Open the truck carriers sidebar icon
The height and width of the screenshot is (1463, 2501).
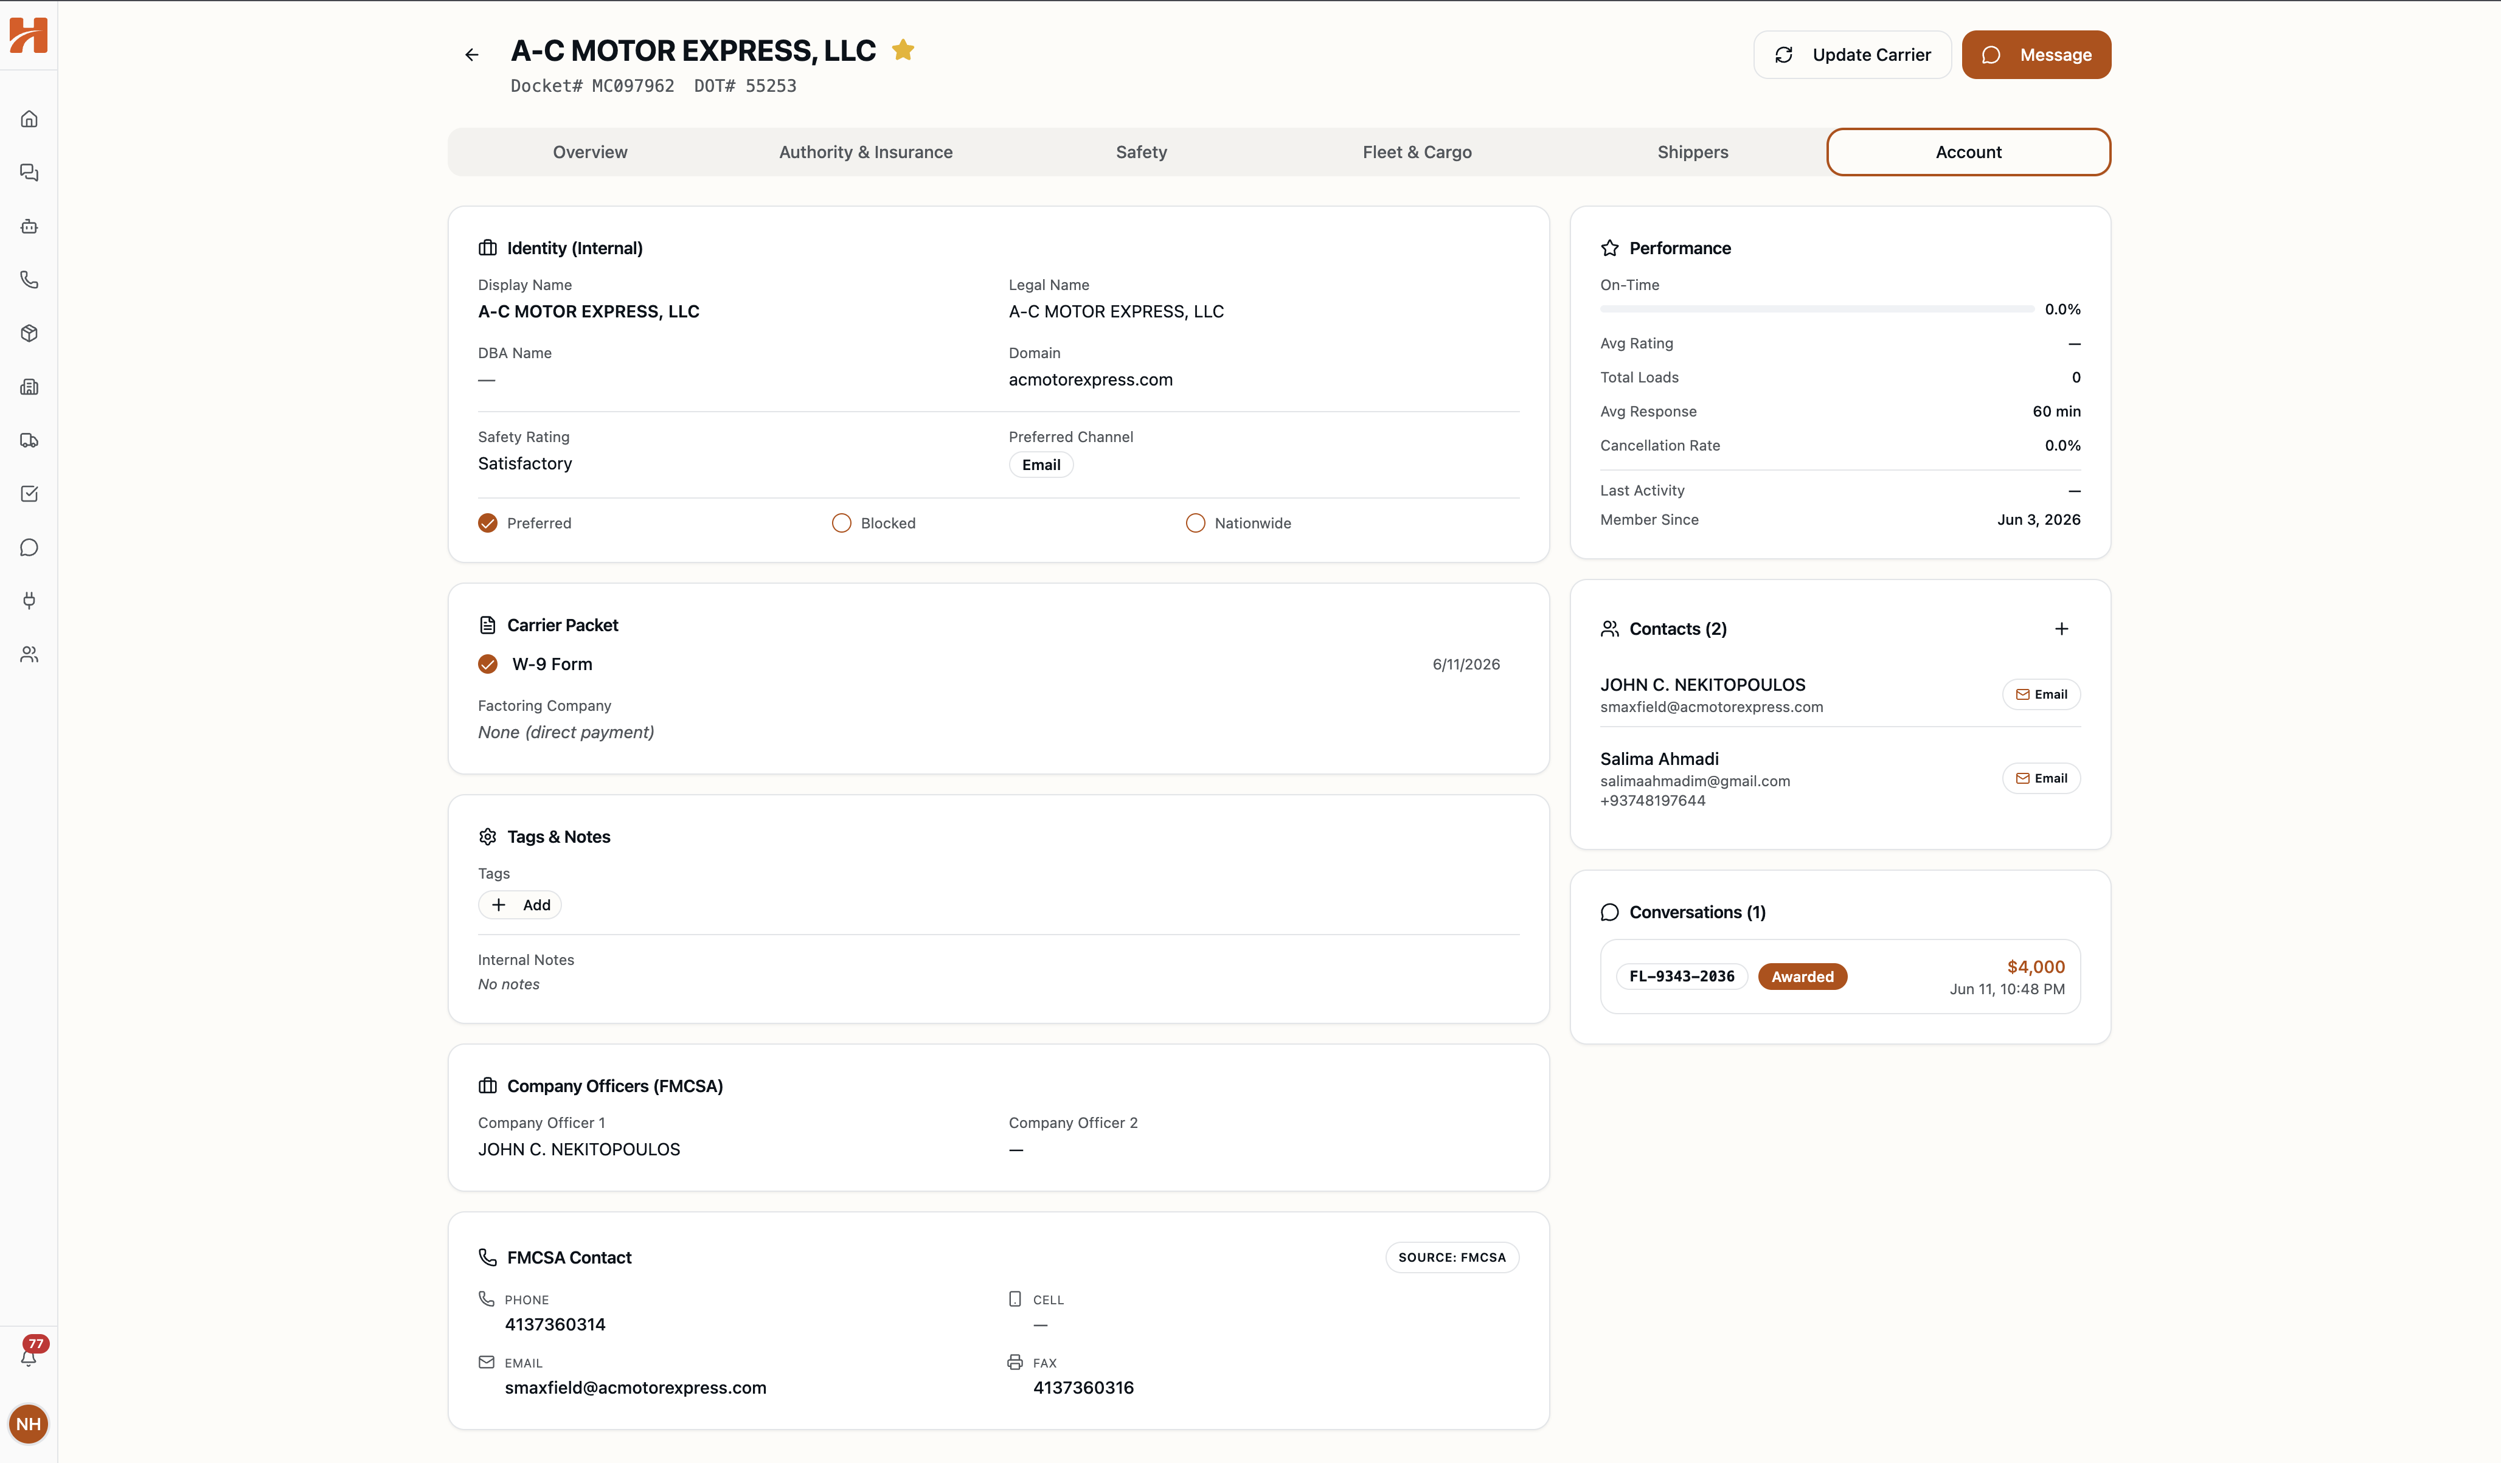pos(29,441)
